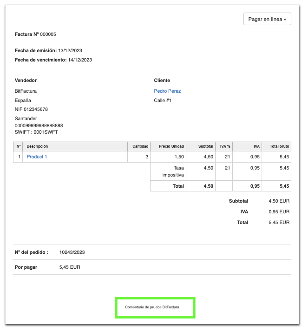The height and width of the screenshot is (327, 302).
Task: Click the Comentario de prueba BitFactura text
Action: click(152, 307)
